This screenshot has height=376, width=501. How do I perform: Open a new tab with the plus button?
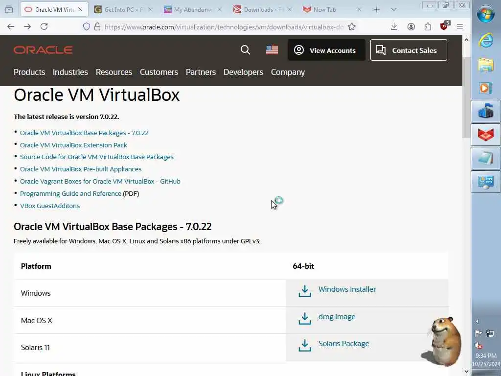[x=376, y=10]
